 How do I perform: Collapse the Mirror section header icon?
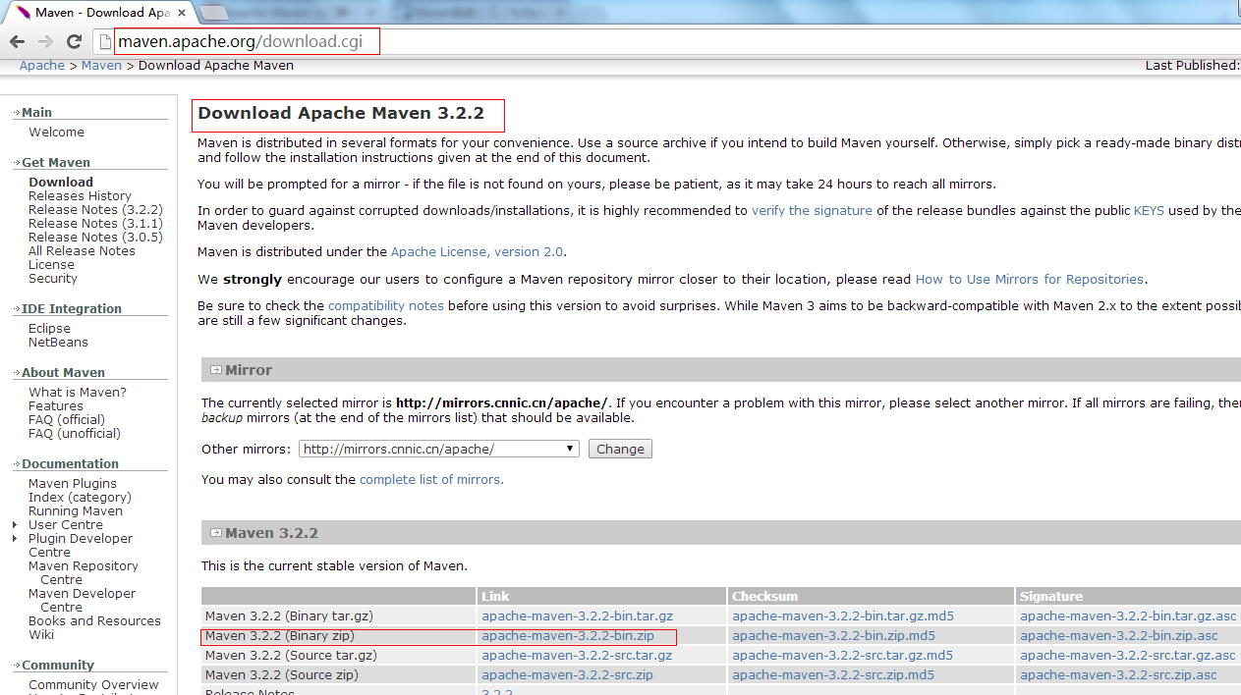click(x=215, y=370)
